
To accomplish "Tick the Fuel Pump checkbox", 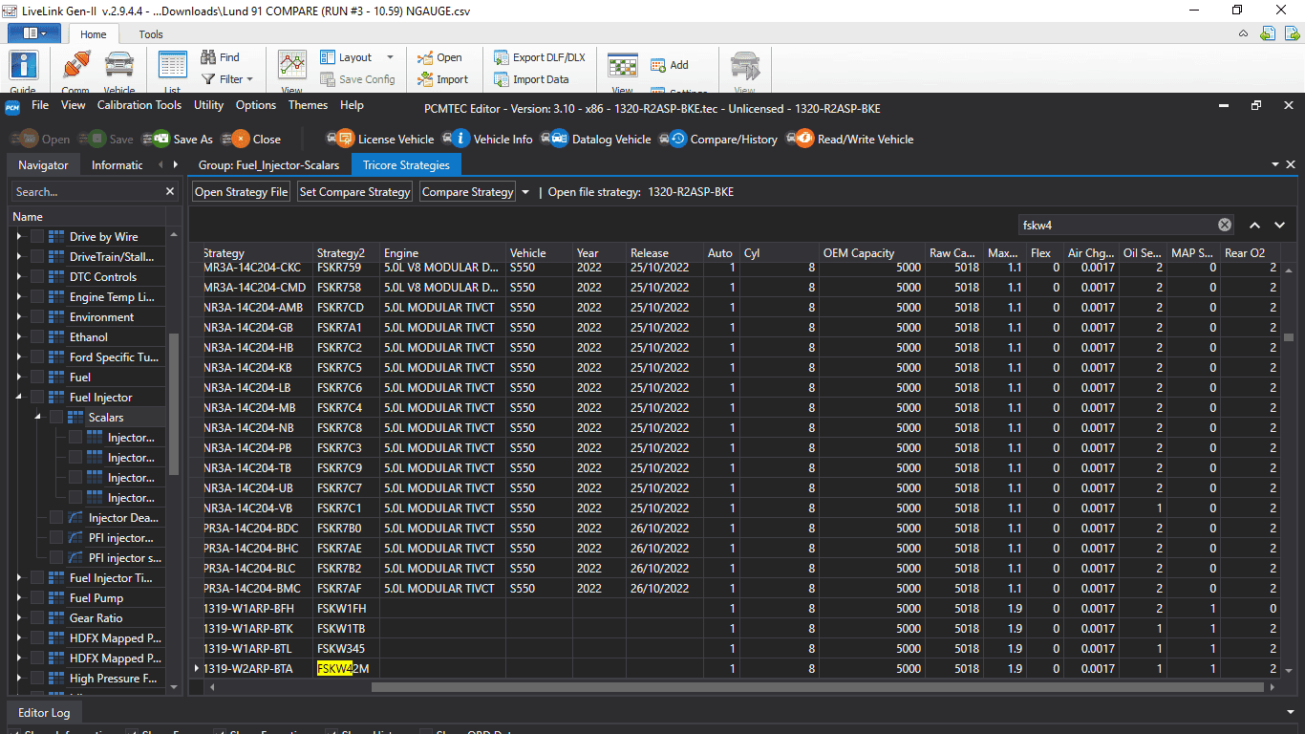I will [36, 598].
